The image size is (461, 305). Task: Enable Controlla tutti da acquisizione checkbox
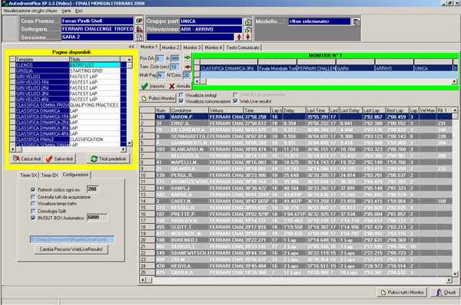click(x=33, y=197)
